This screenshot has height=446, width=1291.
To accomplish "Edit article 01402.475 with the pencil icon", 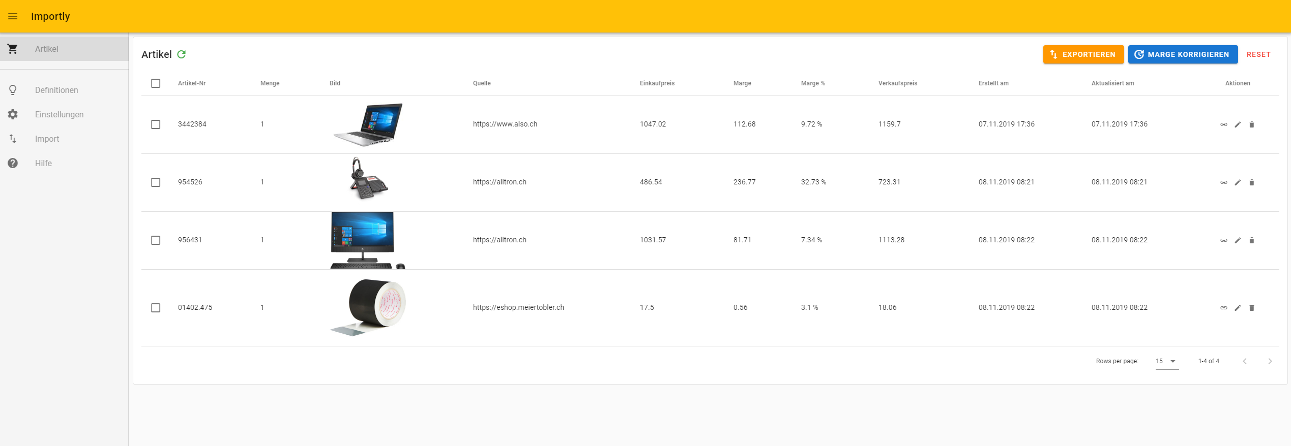I will click(1238, 308).
